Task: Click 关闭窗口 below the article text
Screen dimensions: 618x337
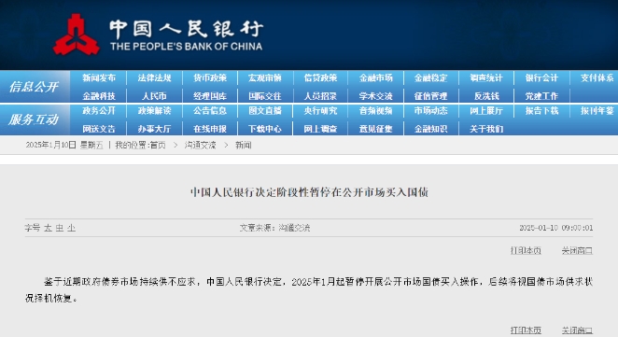Action: tap(577, 330)
